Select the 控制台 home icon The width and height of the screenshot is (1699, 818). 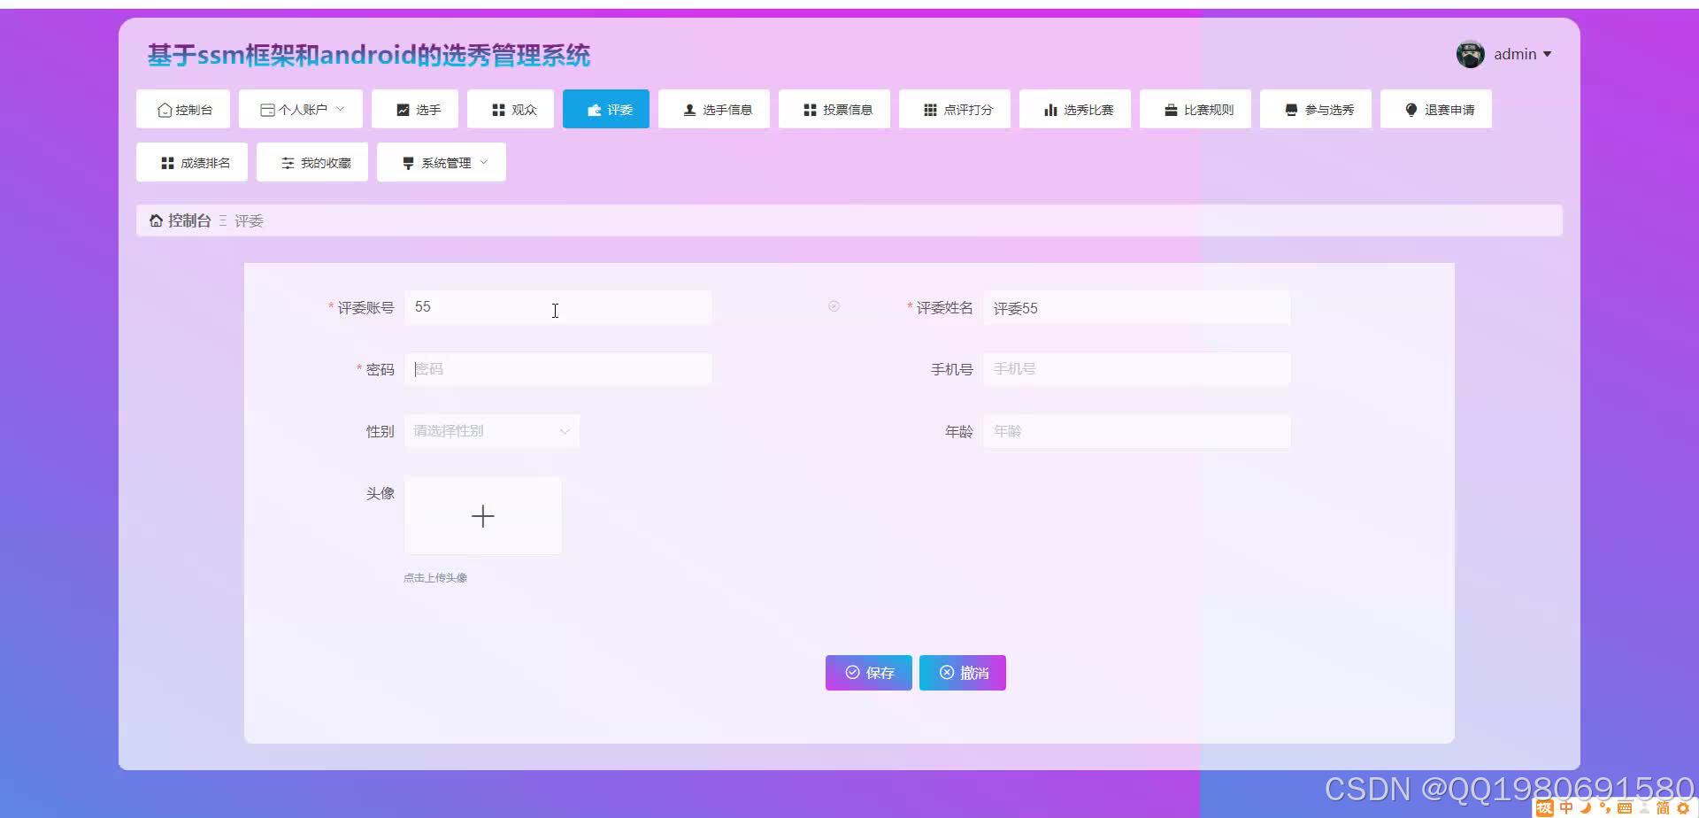165,109
